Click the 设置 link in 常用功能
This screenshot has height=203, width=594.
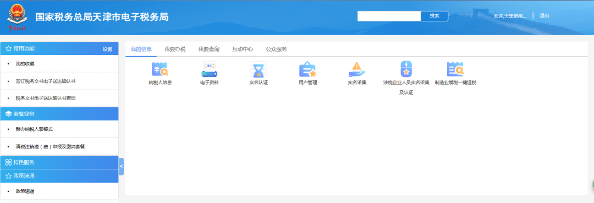click(107, 49)
